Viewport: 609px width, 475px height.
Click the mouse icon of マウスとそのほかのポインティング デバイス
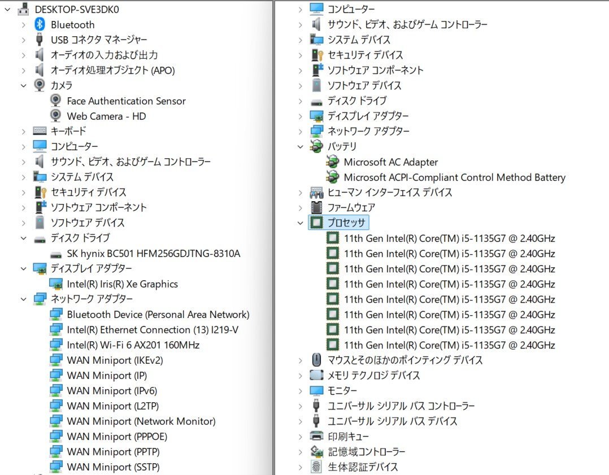(316, 360)
